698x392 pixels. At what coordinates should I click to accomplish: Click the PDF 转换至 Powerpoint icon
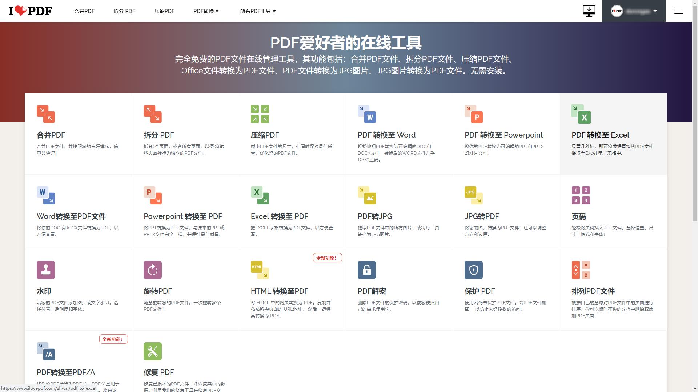[473, 114]
